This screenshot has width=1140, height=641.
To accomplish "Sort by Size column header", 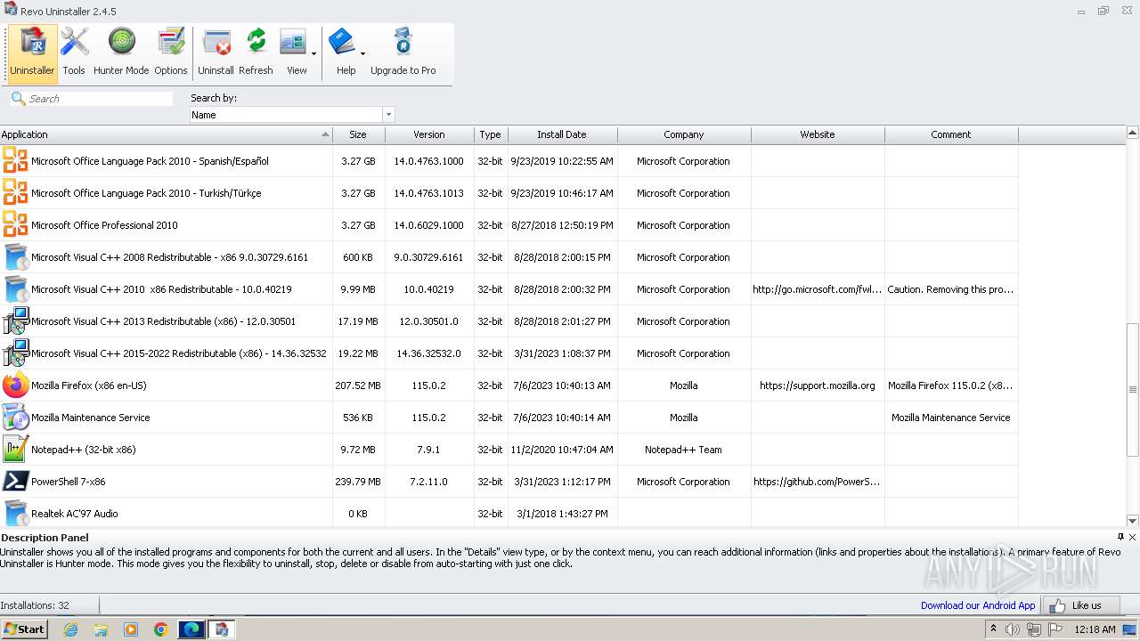I will pos(358,134).
